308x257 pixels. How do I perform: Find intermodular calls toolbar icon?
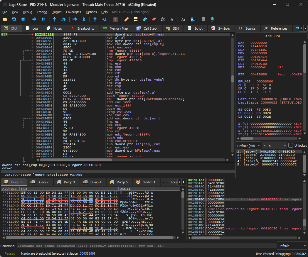[193, 19]
